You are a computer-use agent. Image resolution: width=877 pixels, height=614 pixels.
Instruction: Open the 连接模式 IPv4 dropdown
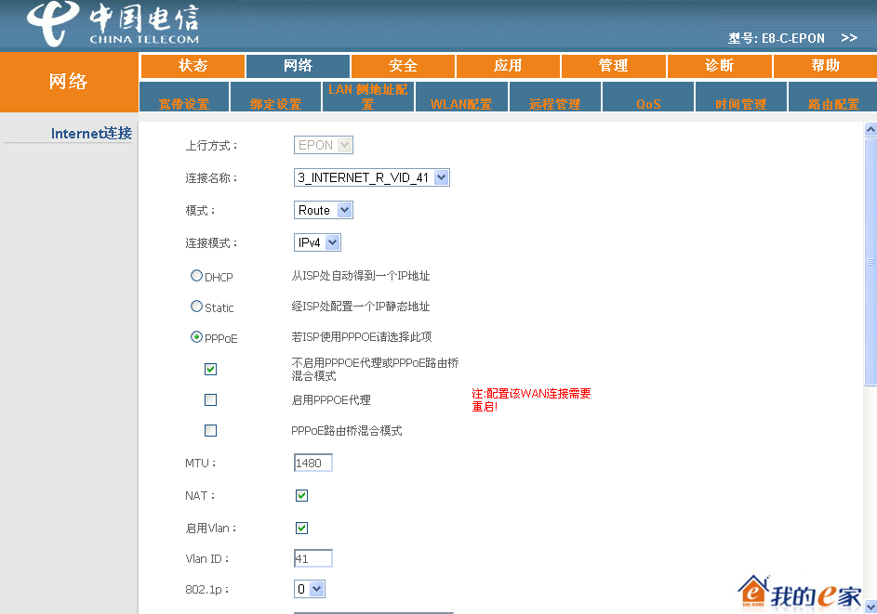(x=317, y=242)
